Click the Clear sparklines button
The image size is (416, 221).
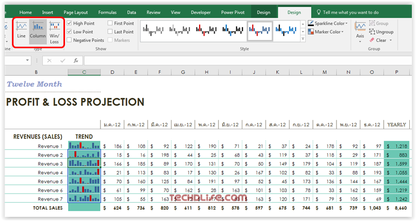click(x=378, y=40)
